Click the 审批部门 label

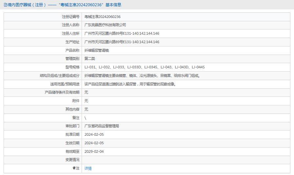72,126
